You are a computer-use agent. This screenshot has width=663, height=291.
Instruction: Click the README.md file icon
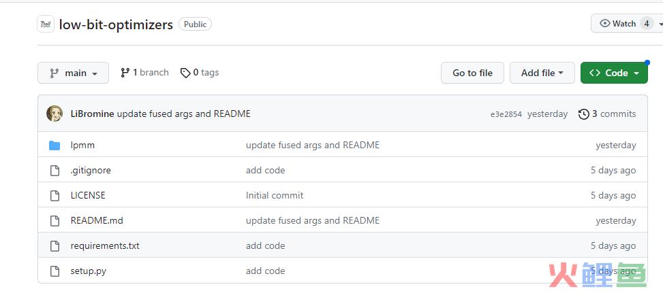[x=55, y=221]
